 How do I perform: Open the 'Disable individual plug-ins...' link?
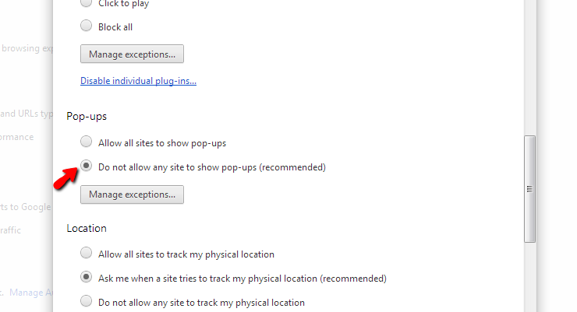click(x=138, y=81)
